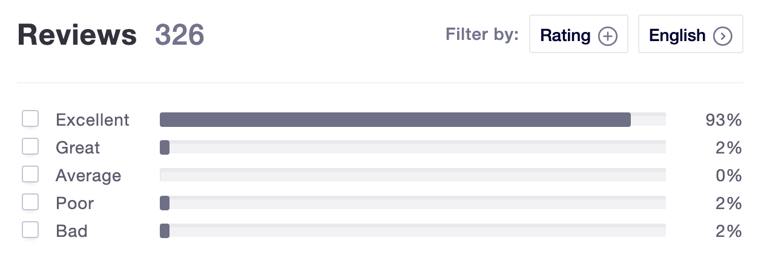
Task: Click the Great rating progress bar
Action: click(413, 147)
